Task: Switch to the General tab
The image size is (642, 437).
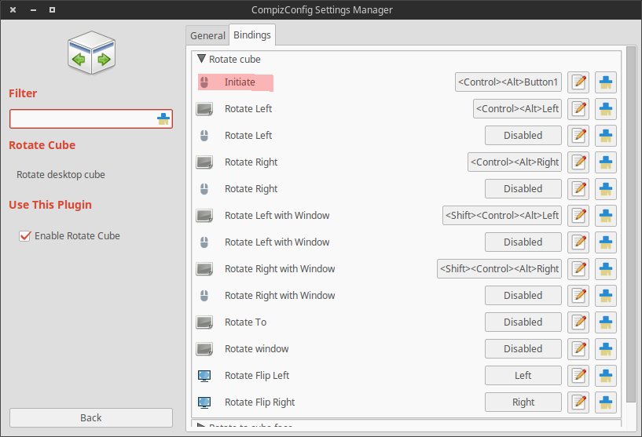Action: coord(207,35)
